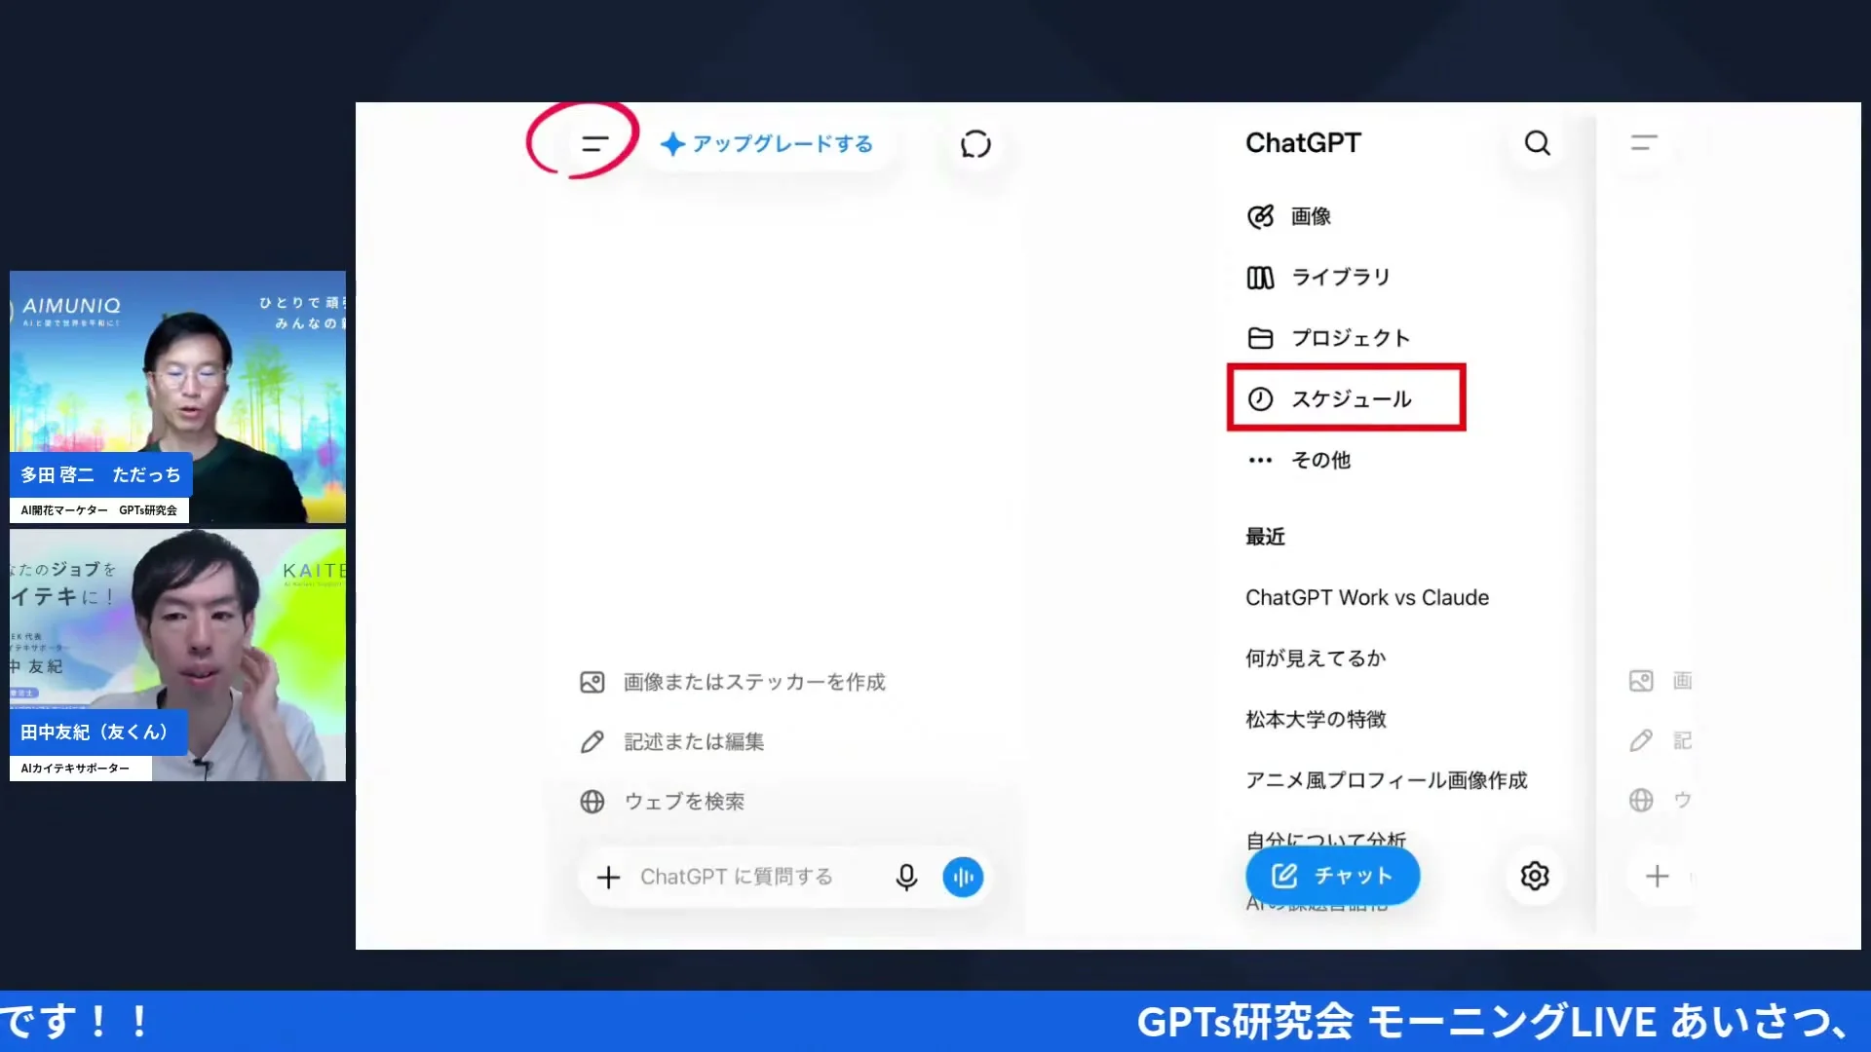The width and height of the screenshot is (1871, 1052).
Task: Click the project folder icon
Action: coord(1260,338)
